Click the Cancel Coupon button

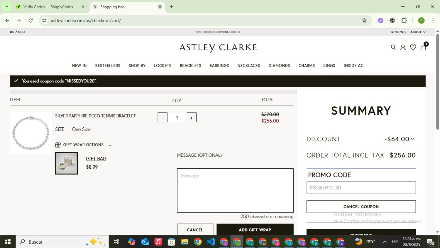(x=361, y=207)
